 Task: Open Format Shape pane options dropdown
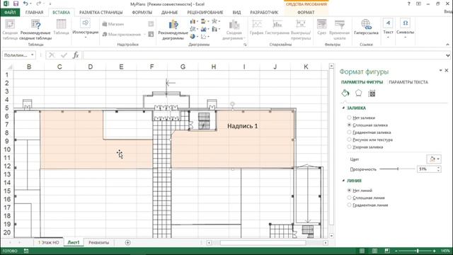tap(440, 70)
